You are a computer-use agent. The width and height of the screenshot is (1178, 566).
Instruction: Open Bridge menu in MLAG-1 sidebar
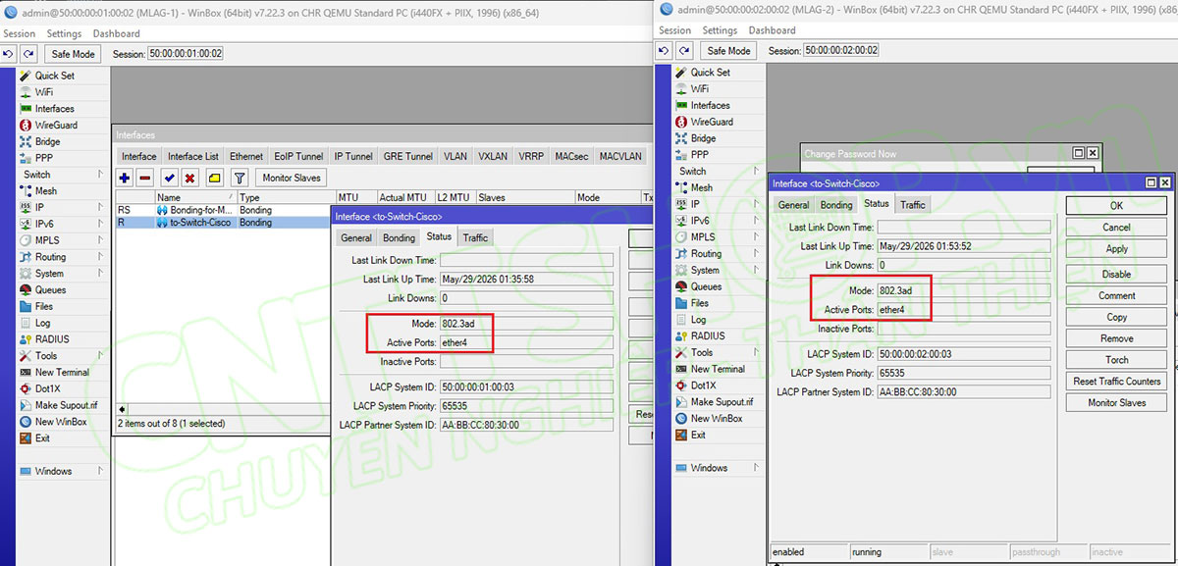pyautogui.click(x=47, y=141)
